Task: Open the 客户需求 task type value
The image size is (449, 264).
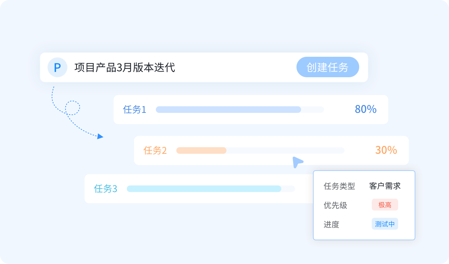Action: tap(385, 186)
